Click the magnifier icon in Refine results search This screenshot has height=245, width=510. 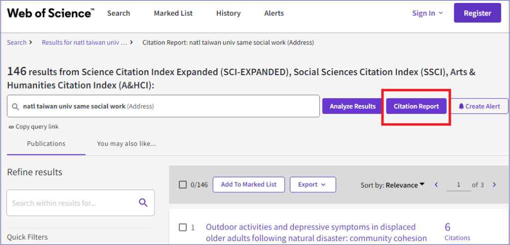[143, 203]
